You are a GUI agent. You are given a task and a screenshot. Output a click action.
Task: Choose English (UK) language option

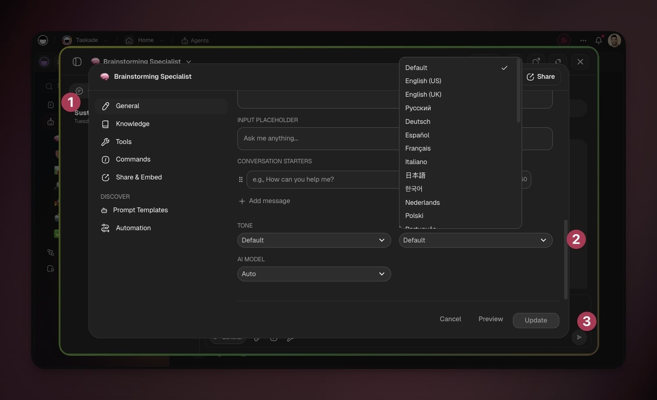(x=423, y=95)
